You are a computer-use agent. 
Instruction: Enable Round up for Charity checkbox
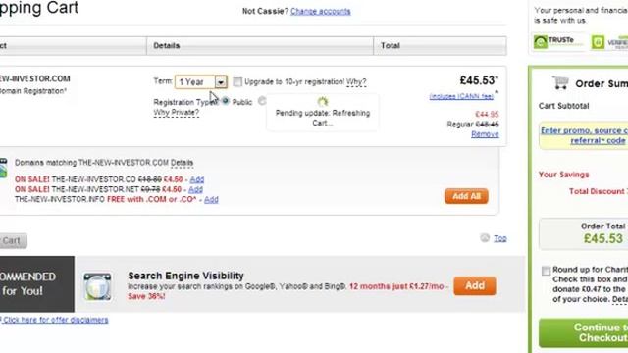(x=546, y=271)
